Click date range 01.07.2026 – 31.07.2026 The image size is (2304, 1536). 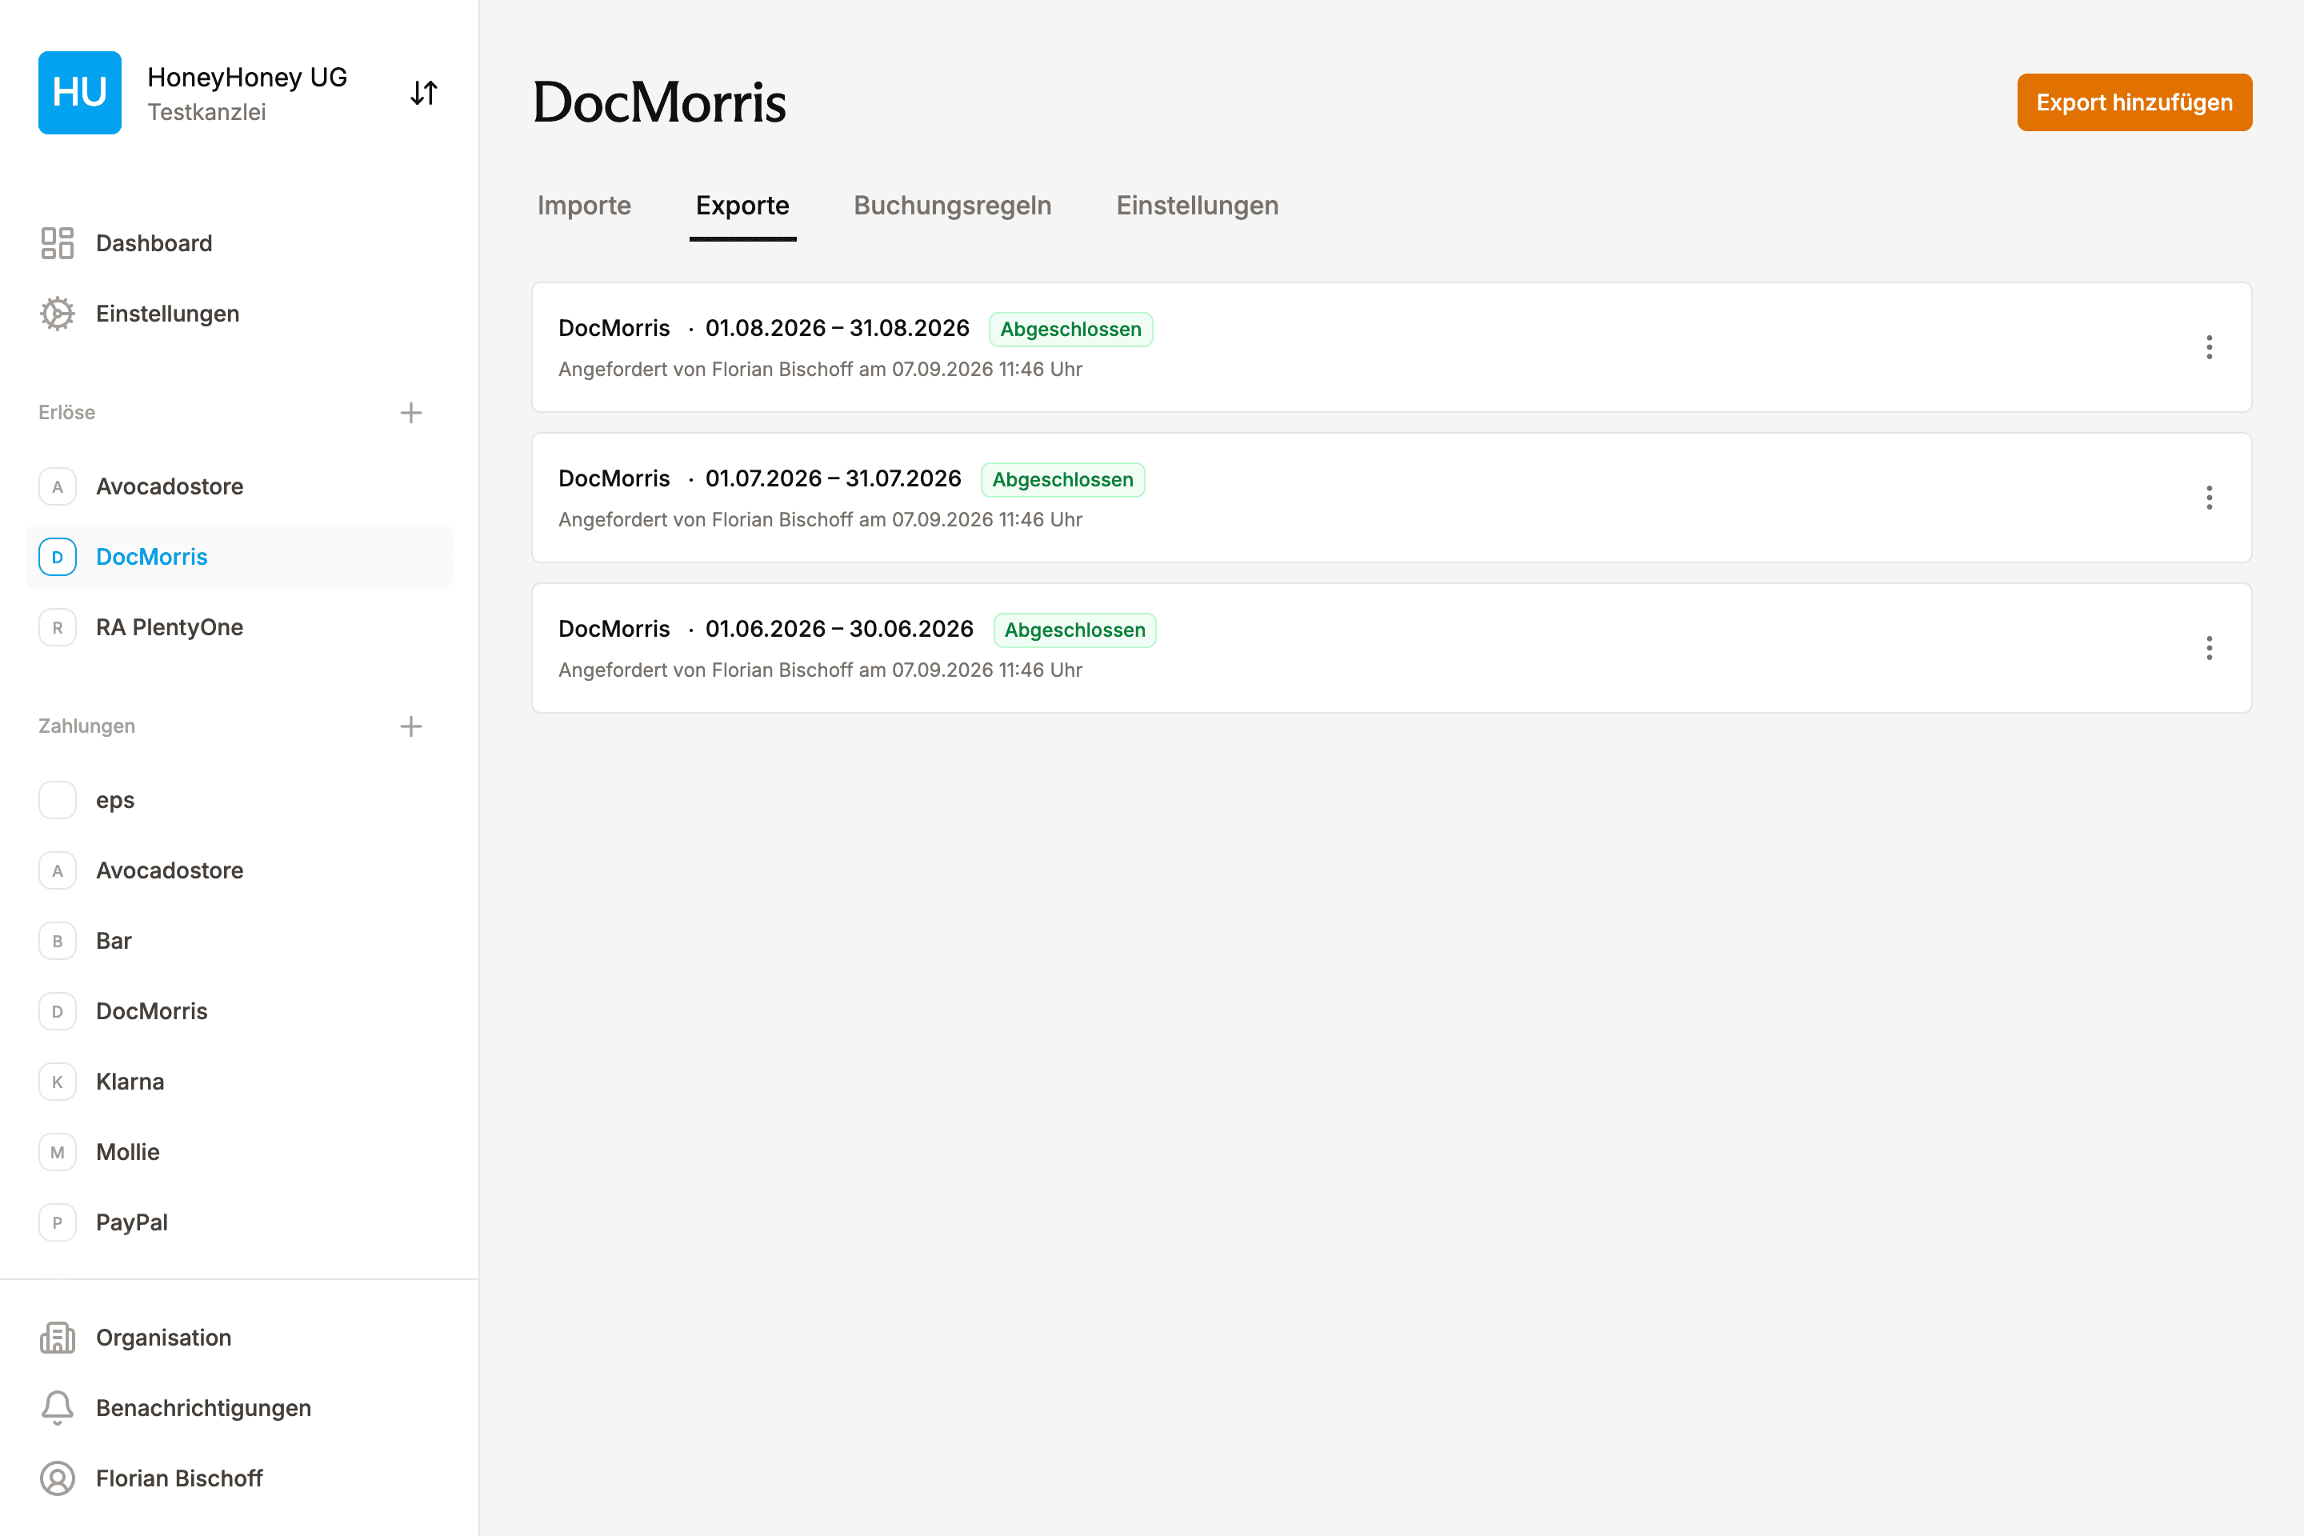pyautogui.click(x=834, y=478)
